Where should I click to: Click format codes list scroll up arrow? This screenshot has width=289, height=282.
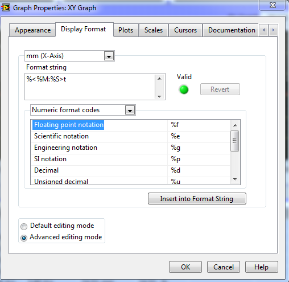coord(235,125)
